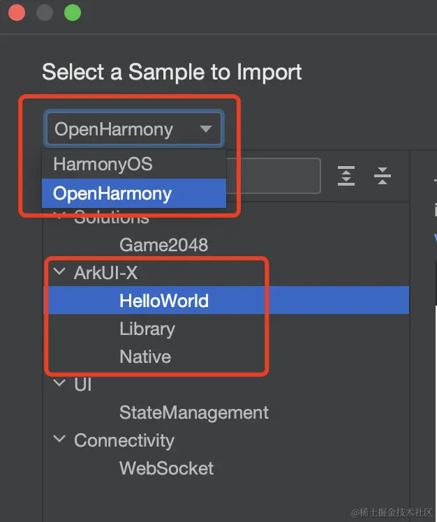The width and height of the screenshot is (437, 522).
Task: Select the HelloWorld sample
Action: (226, 300)
